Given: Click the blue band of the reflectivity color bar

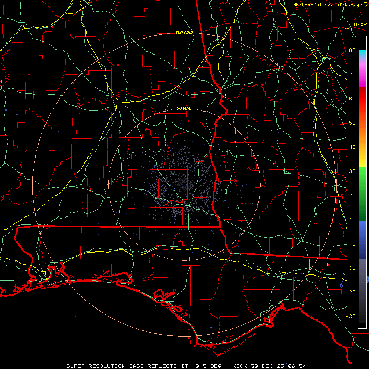Looking at the screenshot, I should click(x=362, y=240).
